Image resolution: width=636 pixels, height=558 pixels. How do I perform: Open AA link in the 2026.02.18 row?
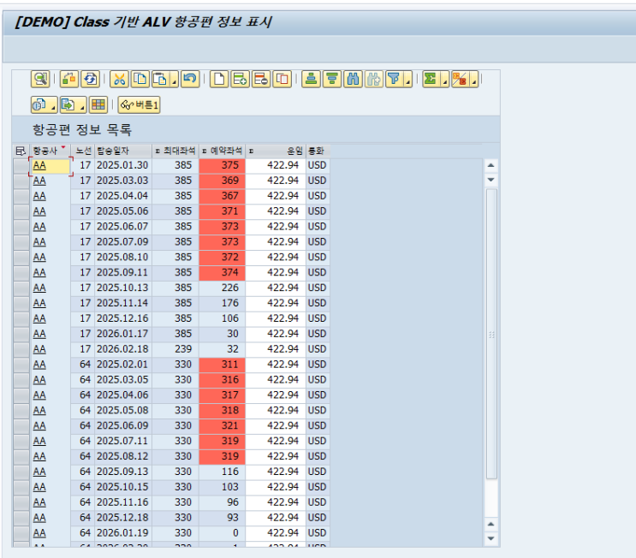coord(39,349)
